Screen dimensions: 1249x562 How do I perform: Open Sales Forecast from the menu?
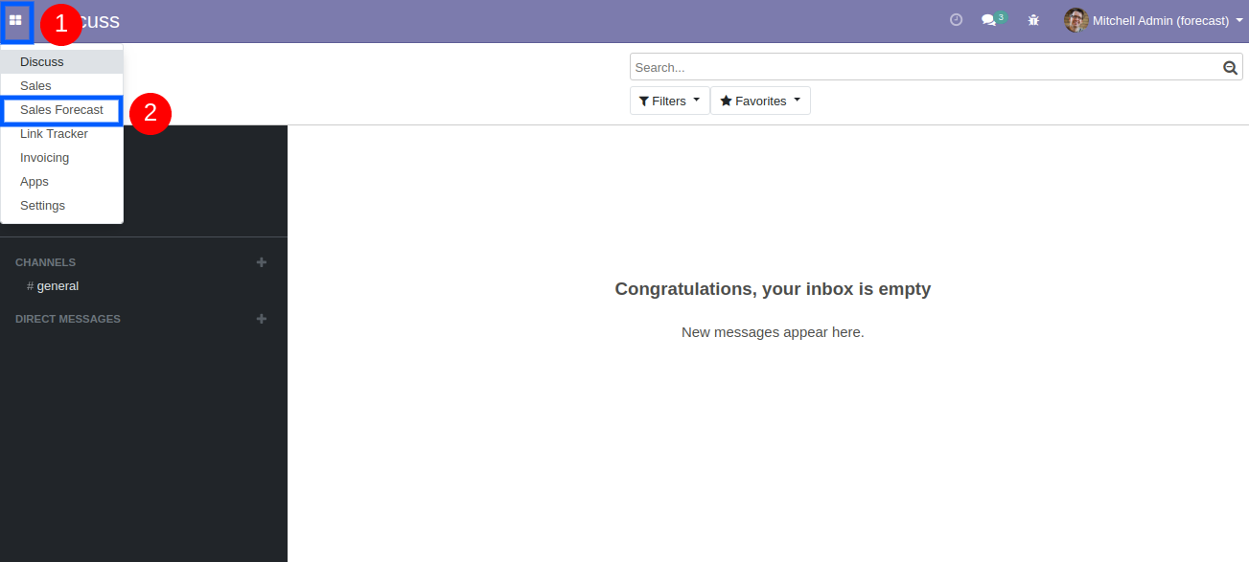click(61, 110)
